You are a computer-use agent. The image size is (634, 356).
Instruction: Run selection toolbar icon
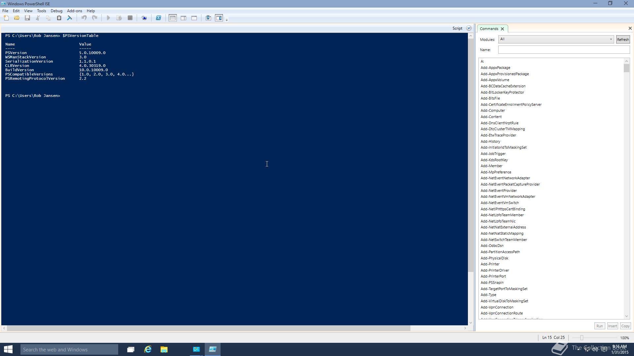(119, 18)
